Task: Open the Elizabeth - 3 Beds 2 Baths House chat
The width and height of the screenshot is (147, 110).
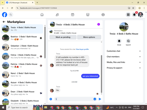Action: click(x=22, y=101)
